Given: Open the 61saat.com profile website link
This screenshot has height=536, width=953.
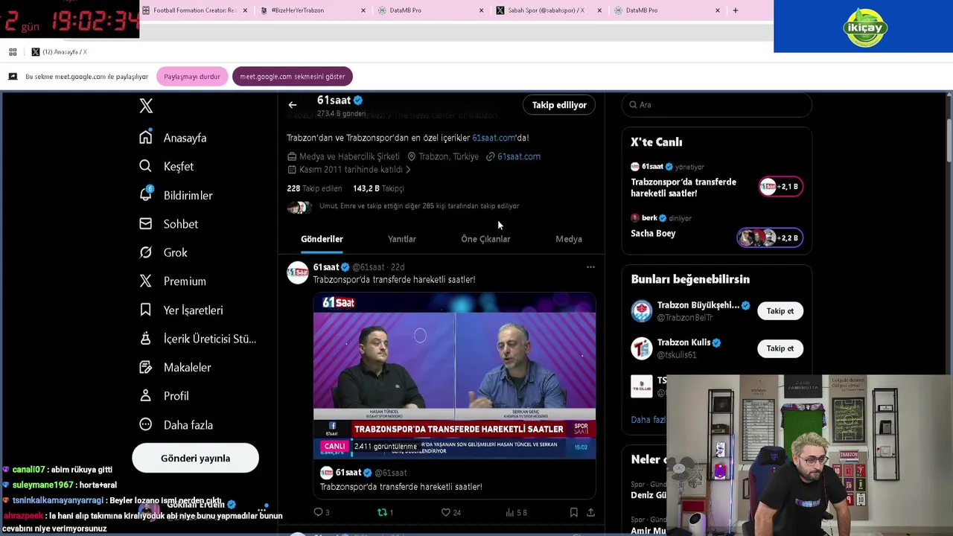Looking at the screenshot, I should coord(519,156).
